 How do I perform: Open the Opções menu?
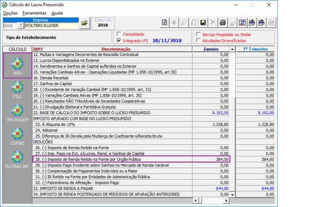point(10,13)
